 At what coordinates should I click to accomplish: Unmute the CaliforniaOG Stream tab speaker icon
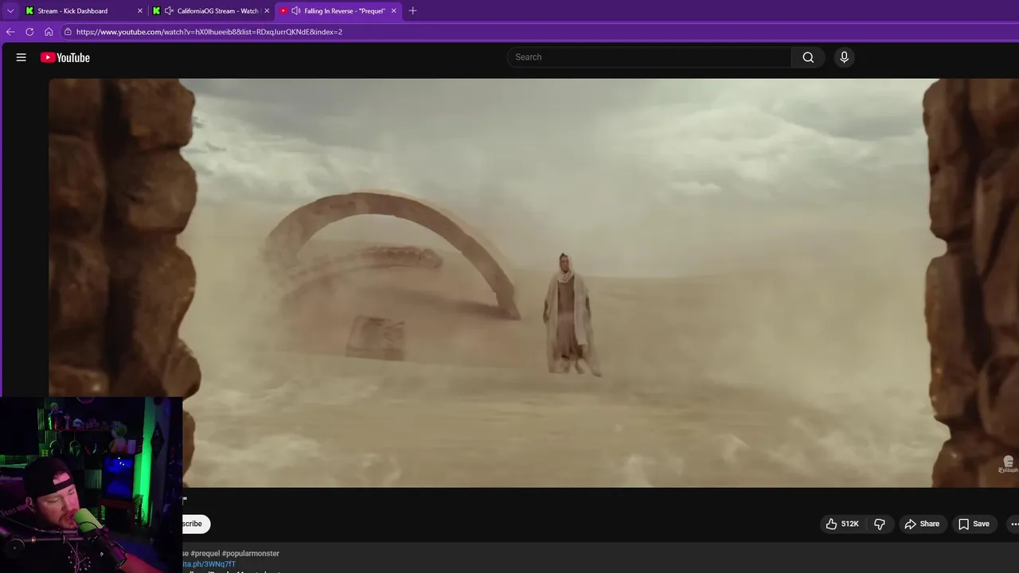[x=169, y=11]
